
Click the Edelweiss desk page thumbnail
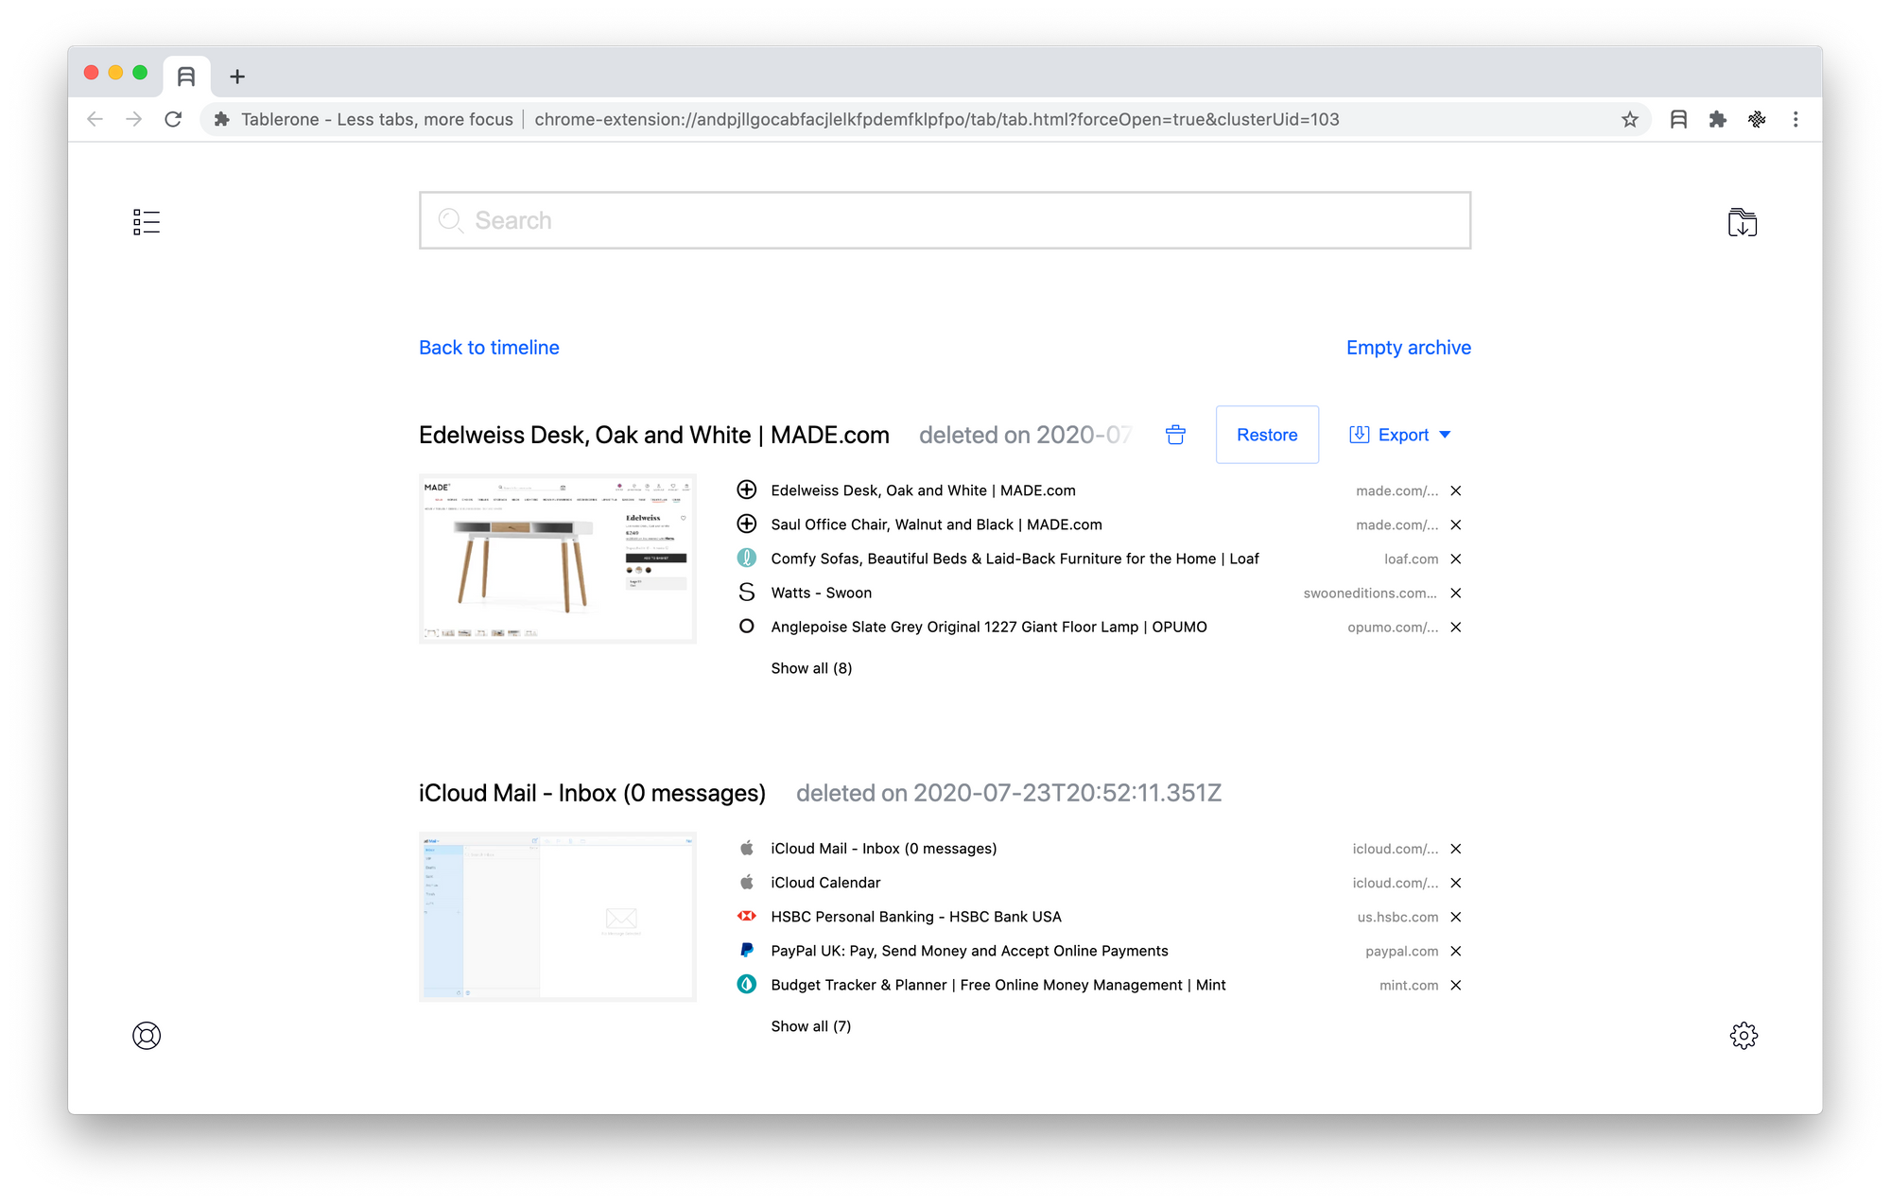pyautogui.click(x=558, y=559)
